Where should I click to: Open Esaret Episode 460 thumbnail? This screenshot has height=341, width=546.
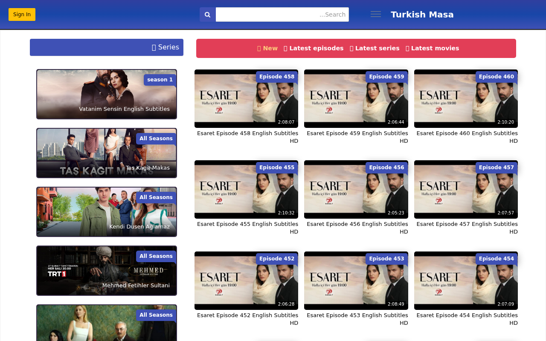[466, 98]
